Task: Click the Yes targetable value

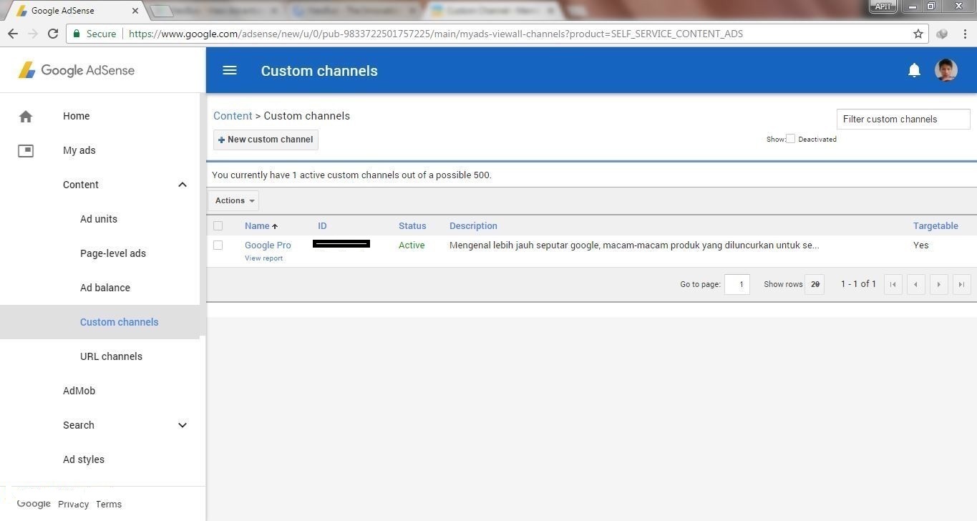Action: point(921,245)
